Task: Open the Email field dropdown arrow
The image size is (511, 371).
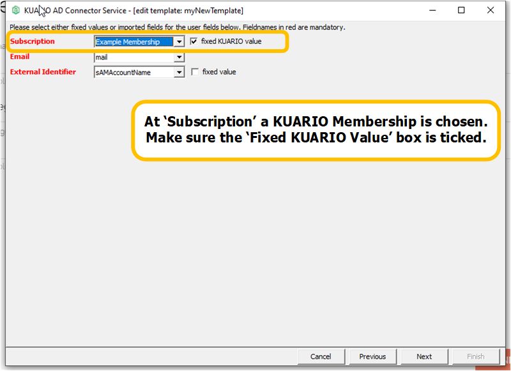Action: click(x=179, y=57)
